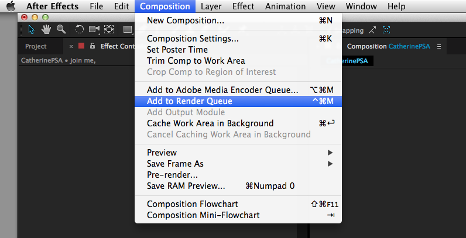Select the Rectangle shape tool
466x238 pixels.
click(128, 29)
